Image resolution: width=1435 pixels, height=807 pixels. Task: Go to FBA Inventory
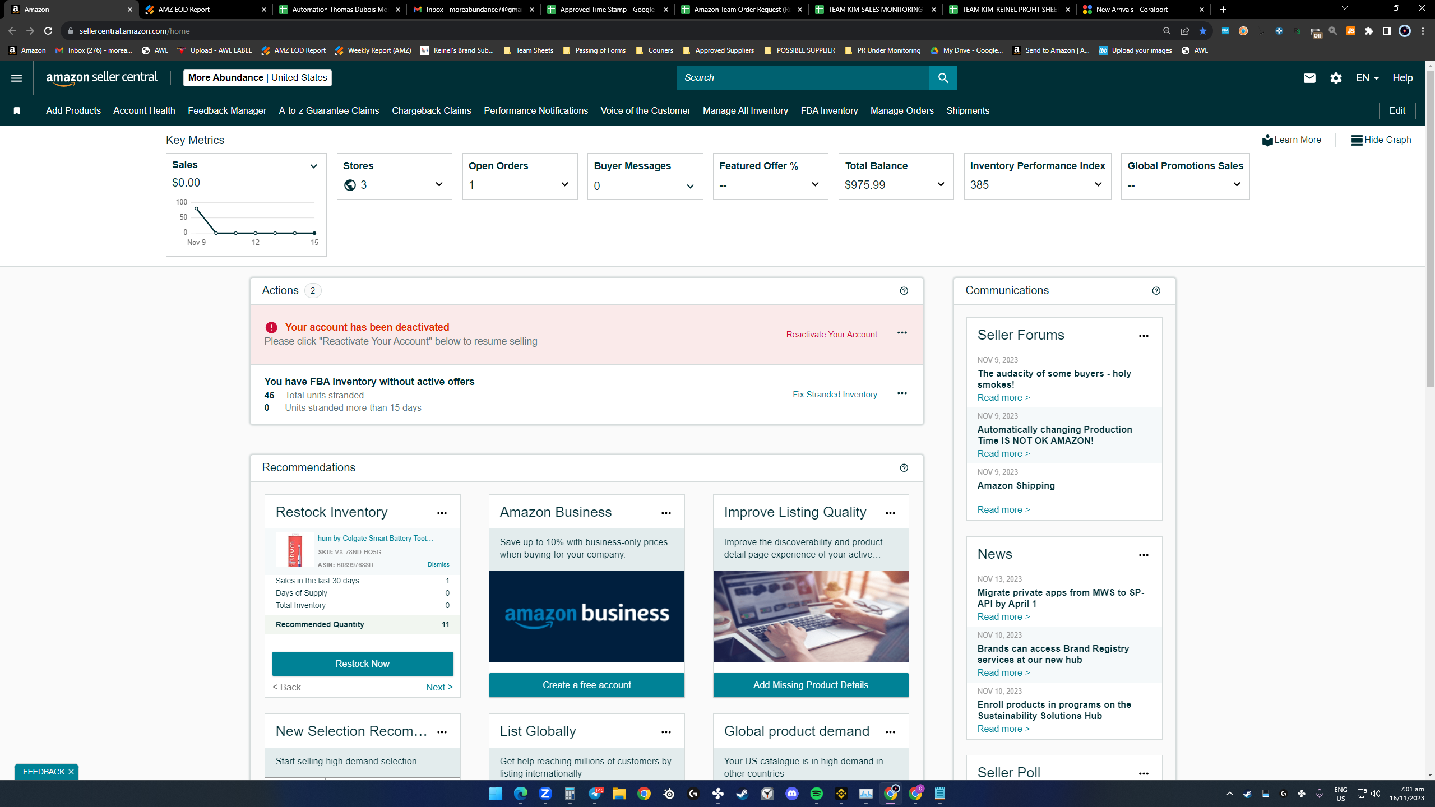point(829,111)
